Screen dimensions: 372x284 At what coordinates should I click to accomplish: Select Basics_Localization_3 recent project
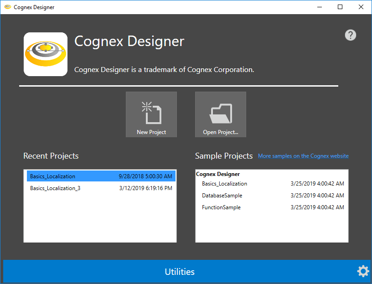pyautogui.click(x=55, y=188)
